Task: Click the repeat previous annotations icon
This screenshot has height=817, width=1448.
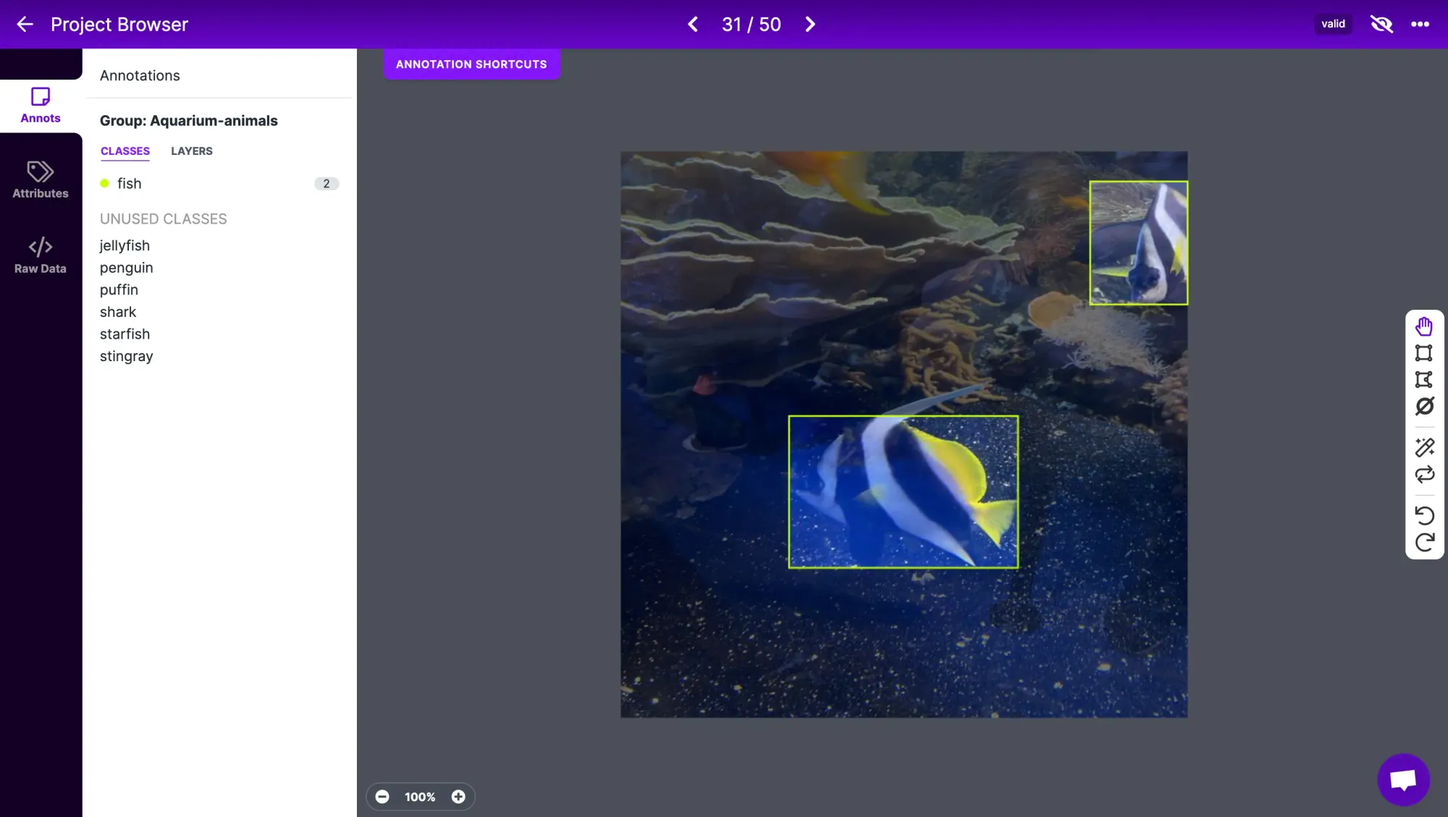Action: [1424, 475]
